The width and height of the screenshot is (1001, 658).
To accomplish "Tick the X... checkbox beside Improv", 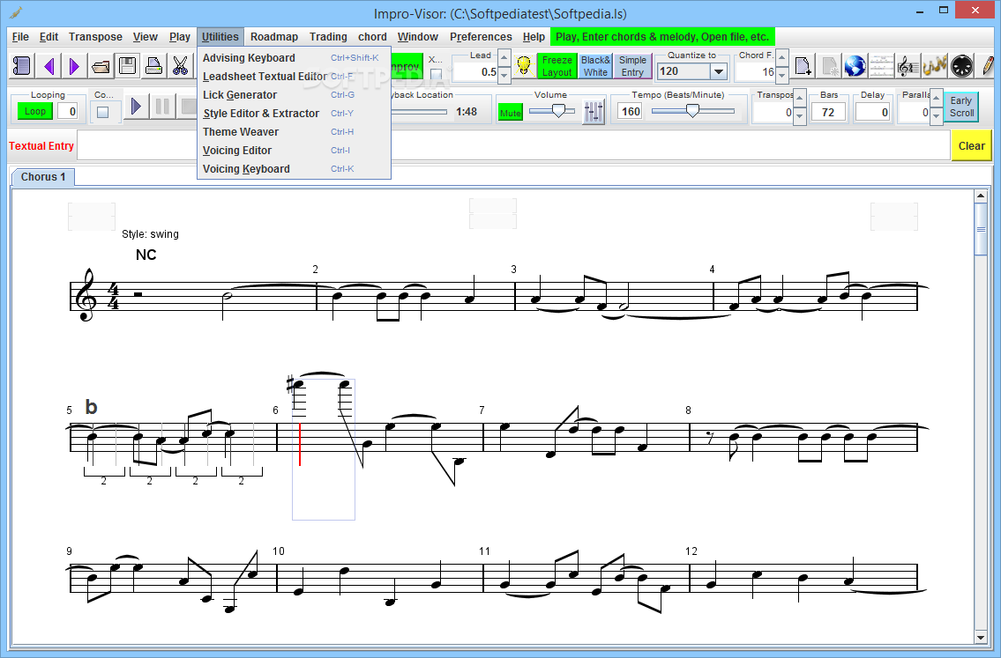I will pos(436,74).
